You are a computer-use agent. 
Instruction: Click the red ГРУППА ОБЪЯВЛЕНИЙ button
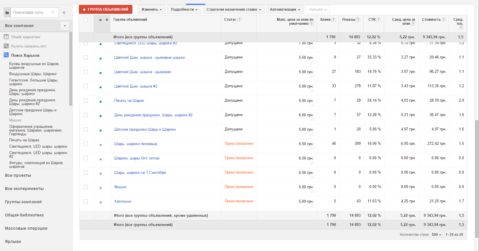click(105, 9)
